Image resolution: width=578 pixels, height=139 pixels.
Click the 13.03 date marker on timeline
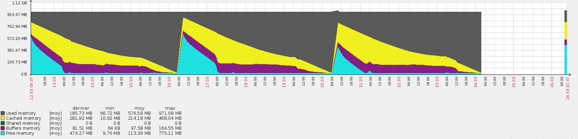54,82
